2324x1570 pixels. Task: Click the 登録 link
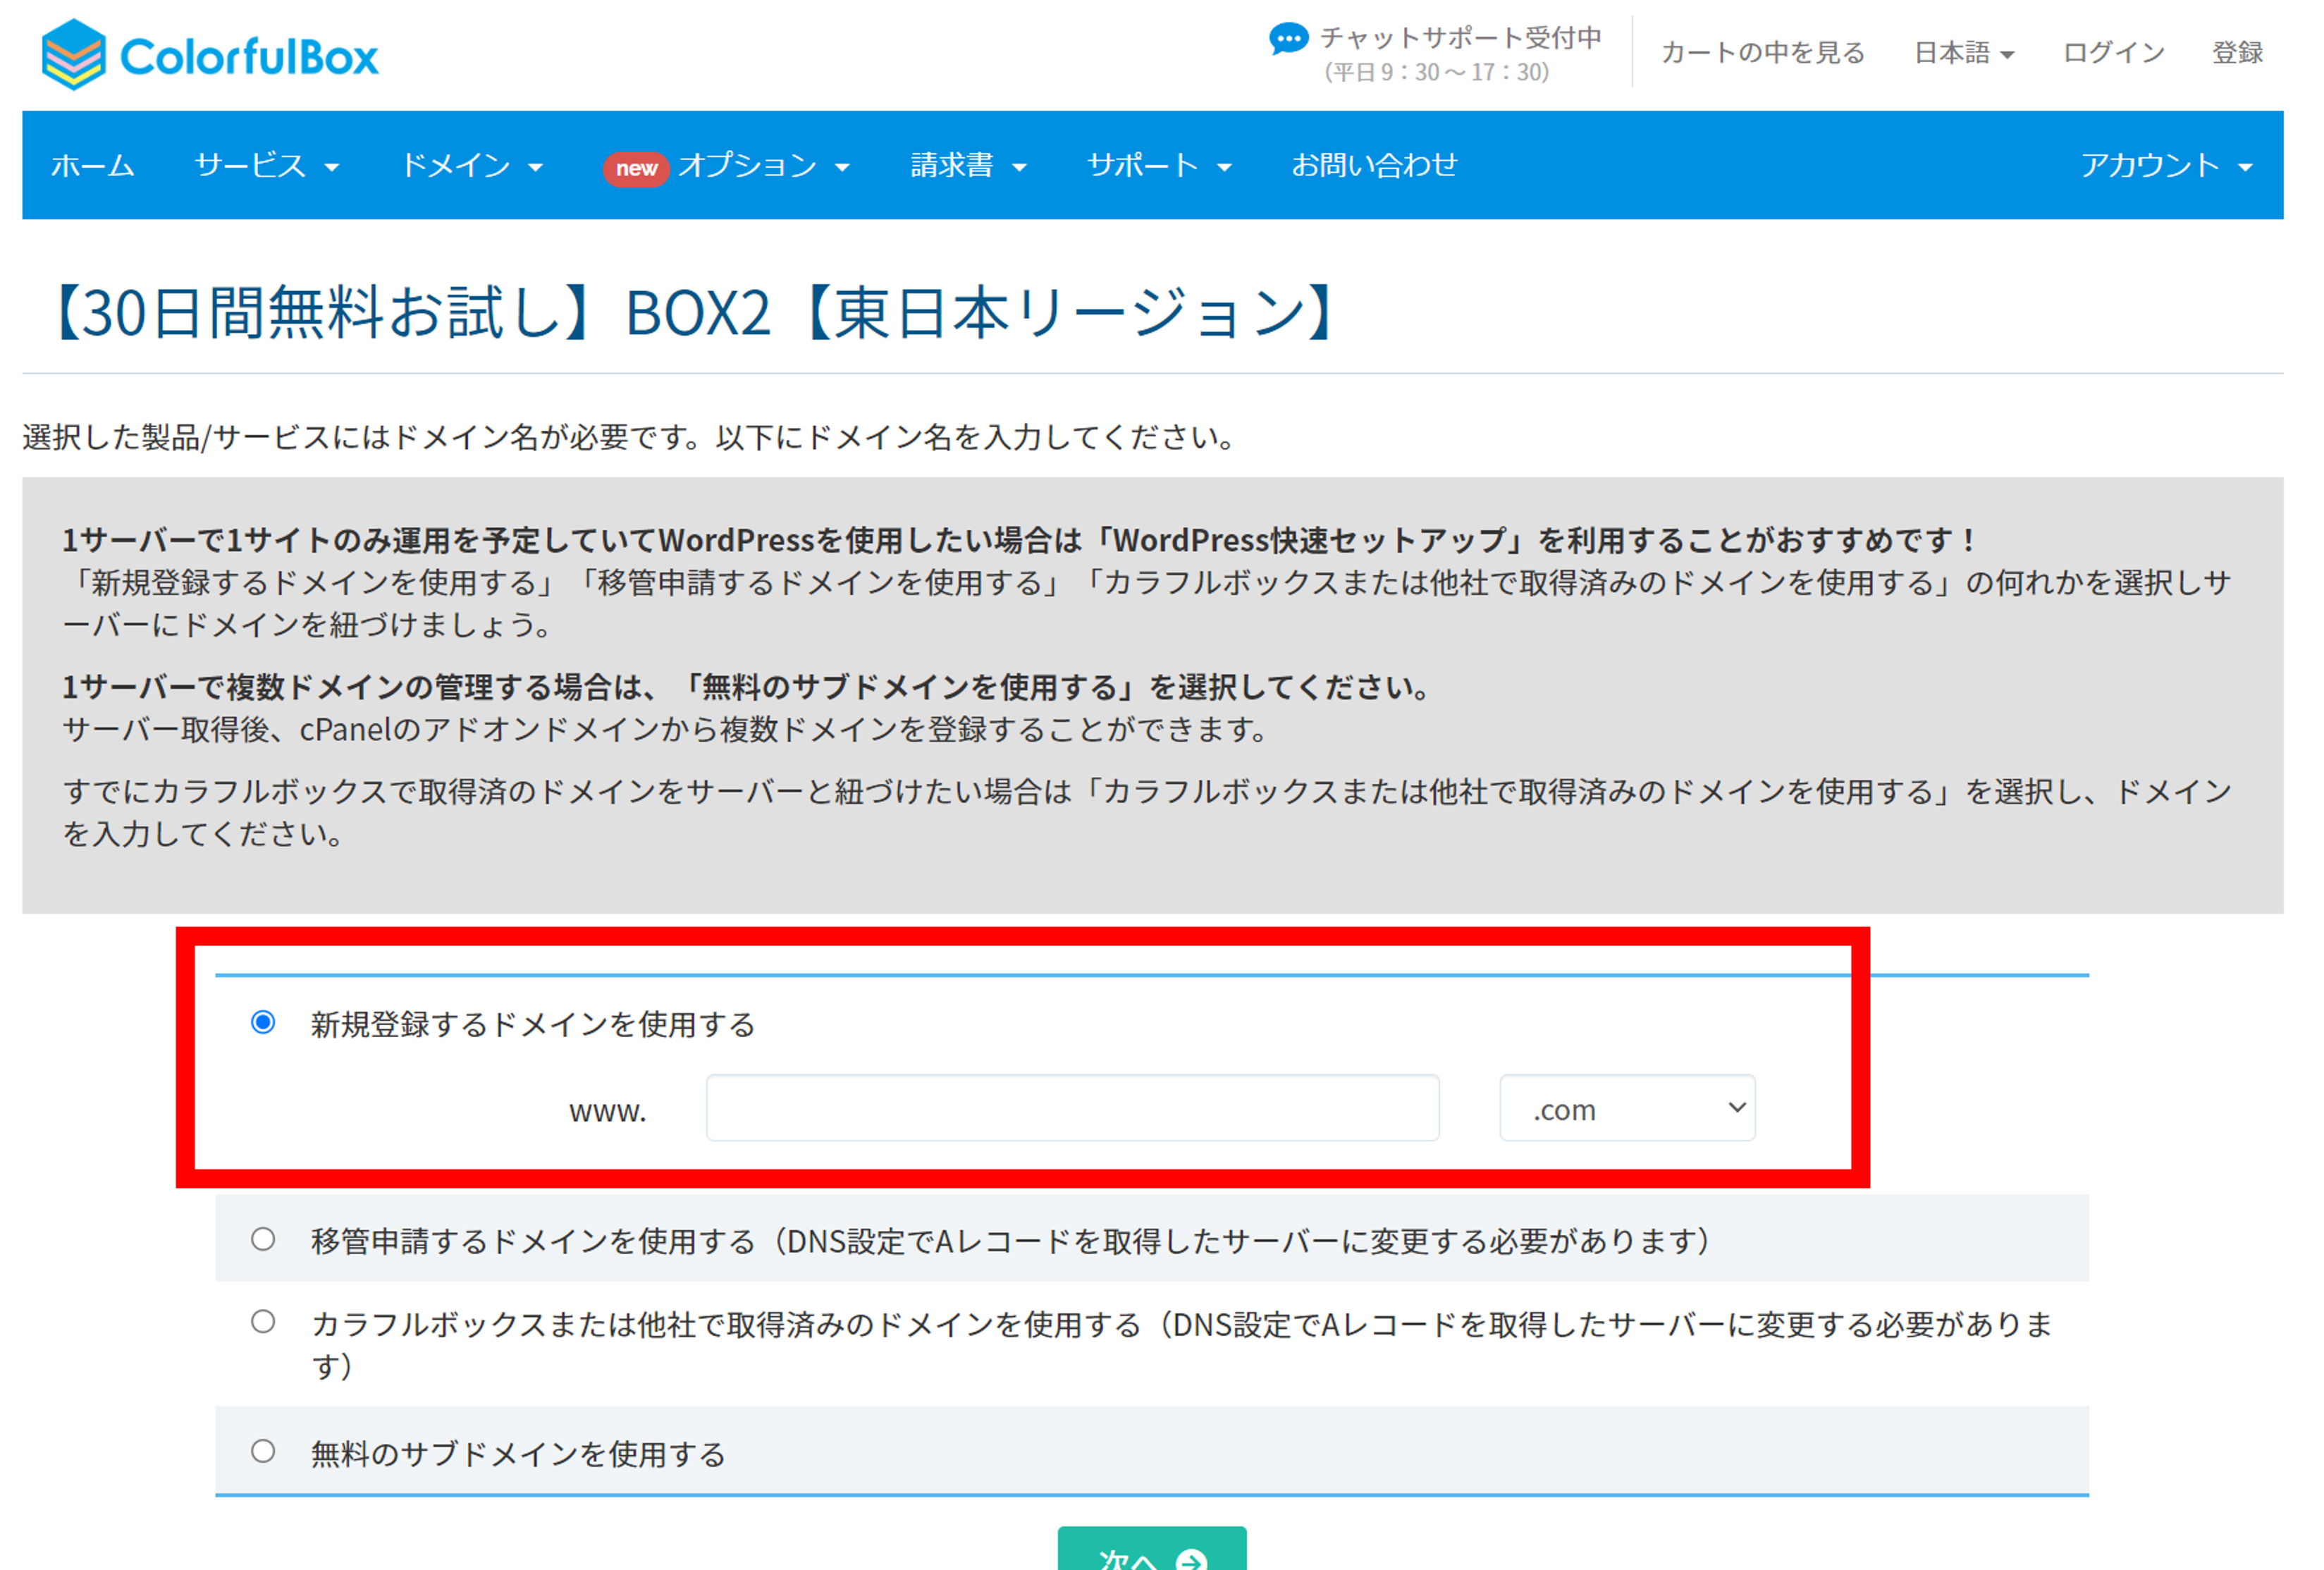[2237, 53]
